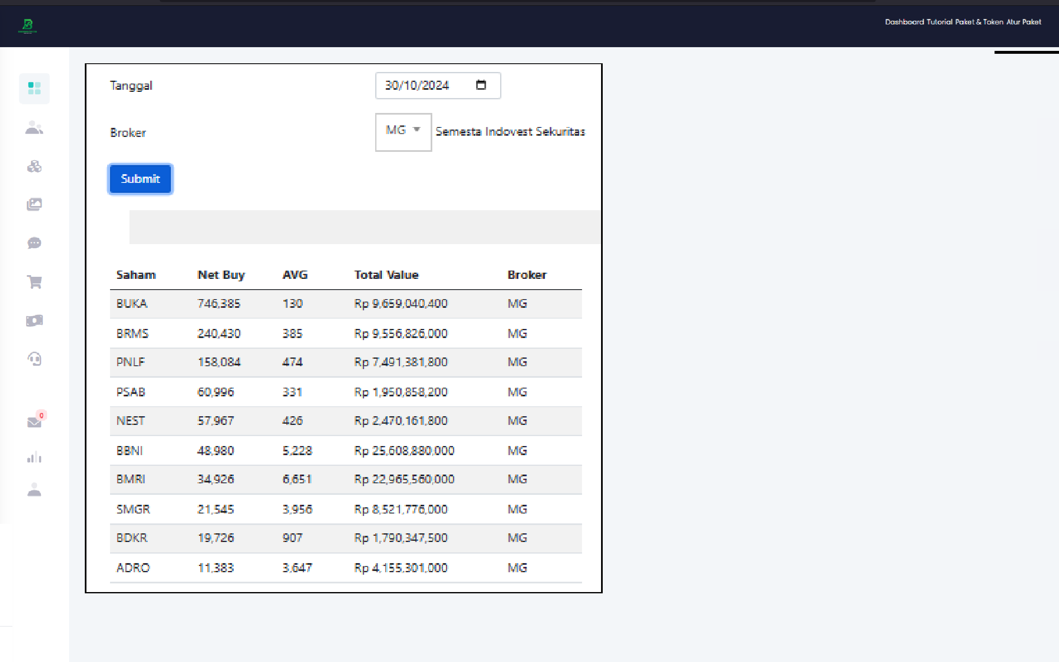Open the headset support icon in sidebar
1059x662 pixels.
[x=34, y=359]
